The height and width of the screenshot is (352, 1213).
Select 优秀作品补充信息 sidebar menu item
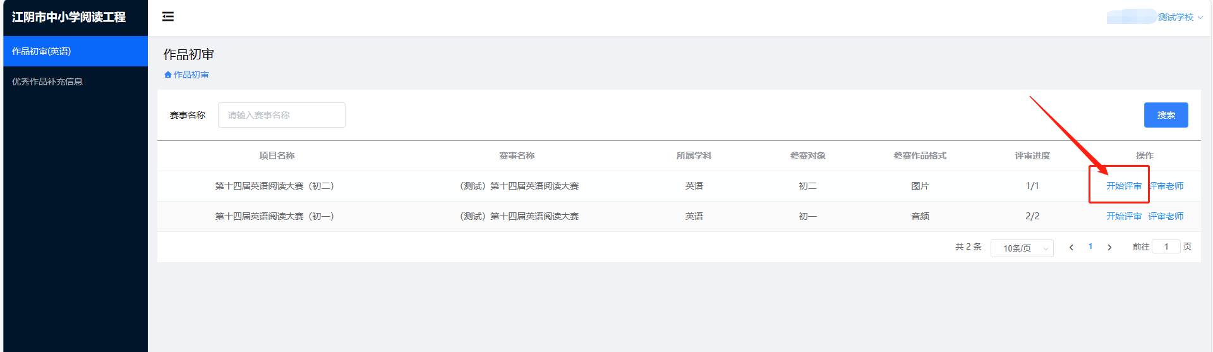pyautogui.click(x=47, y=82)
